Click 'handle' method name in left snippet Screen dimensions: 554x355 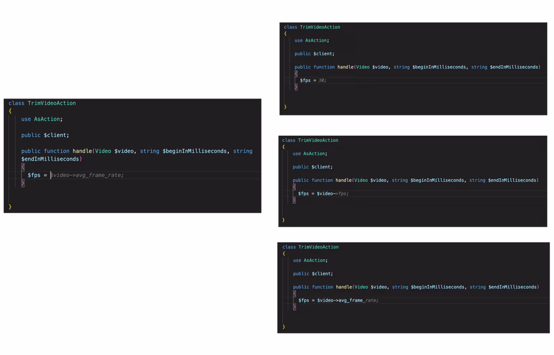pos(82,151)
